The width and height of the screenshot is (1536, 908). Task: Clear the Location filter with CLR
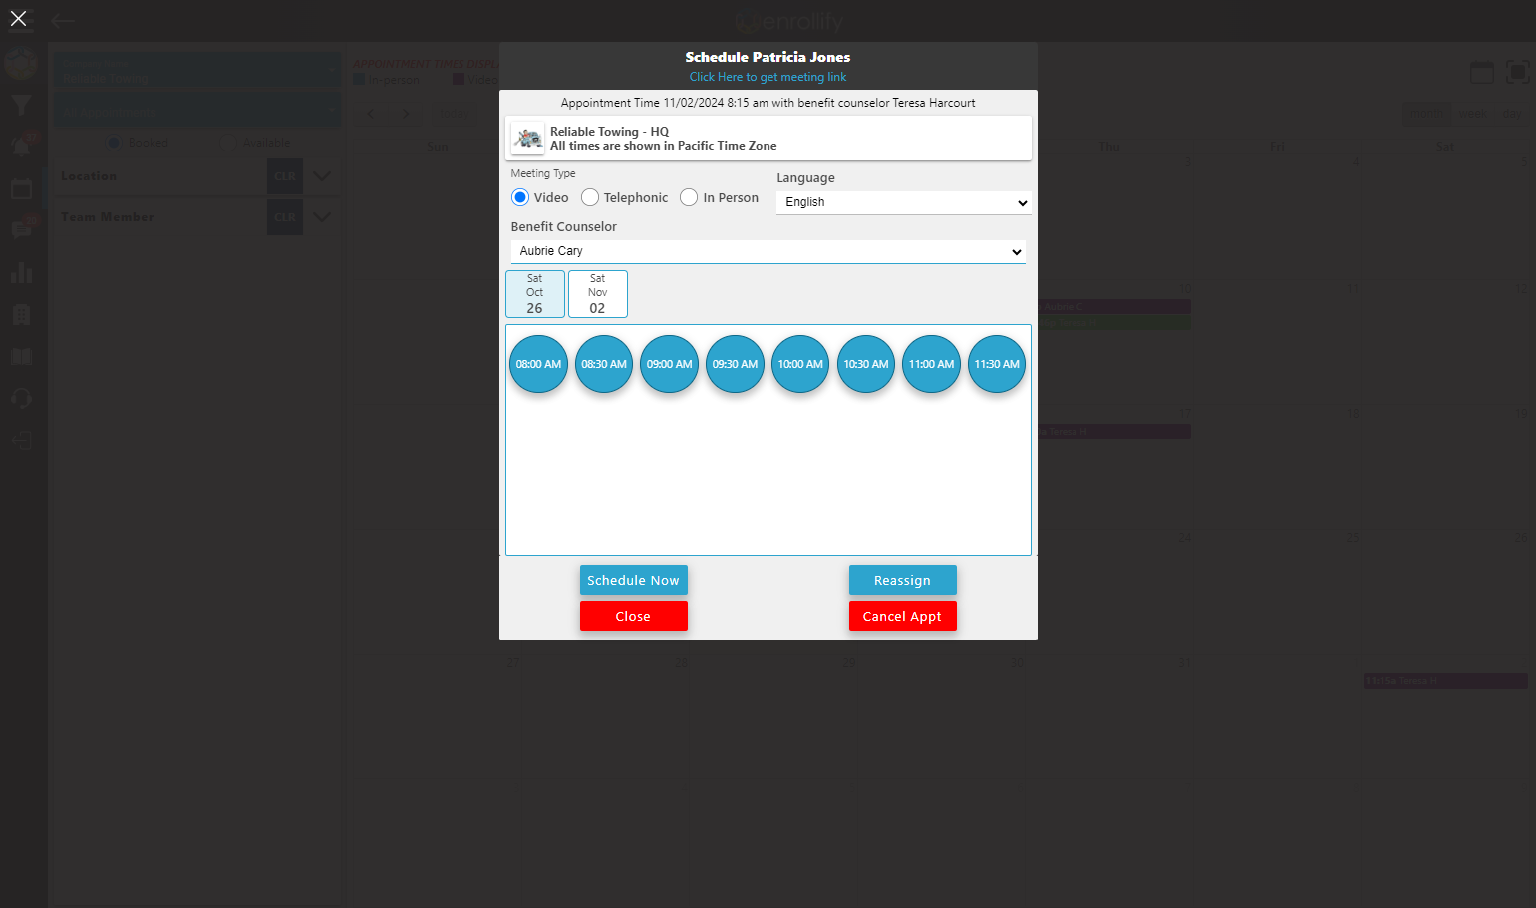(285, 176)
